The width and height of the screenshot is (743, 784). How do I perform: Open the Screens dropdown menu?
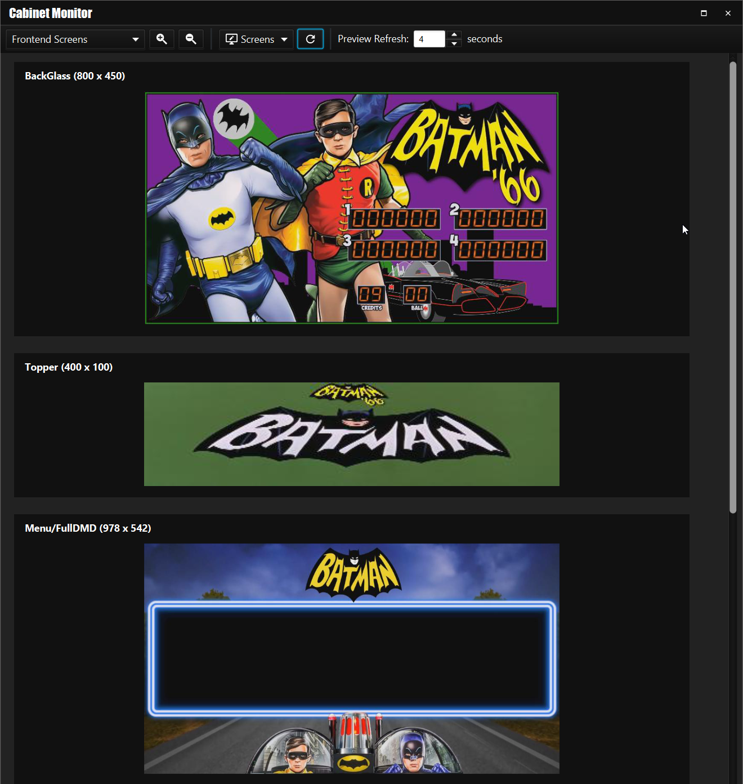point(256,39)
